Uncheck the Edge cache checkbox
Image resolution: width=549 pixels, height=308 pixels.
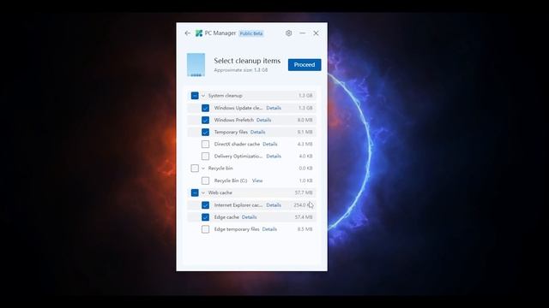tap(206, 217)
